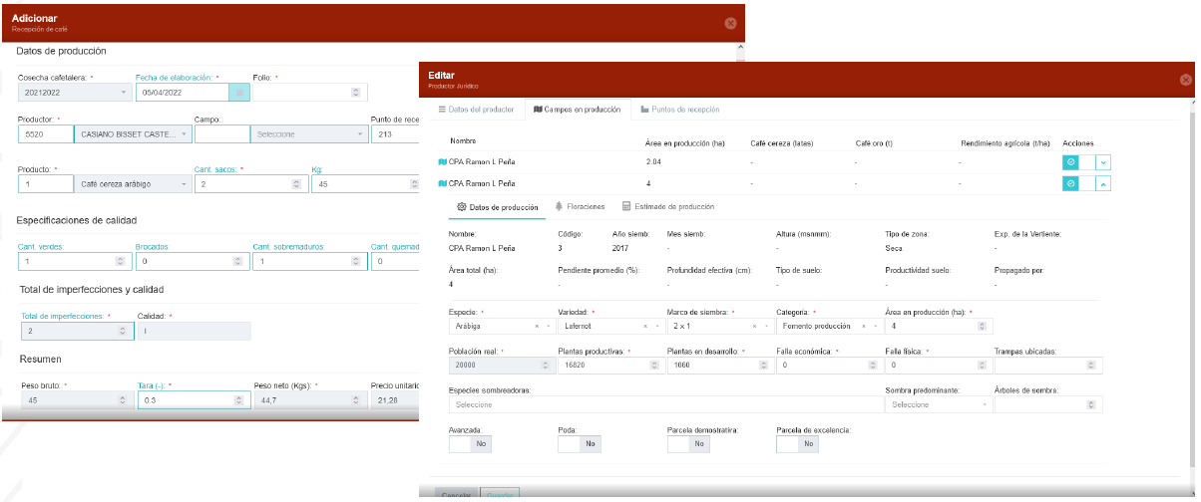Open the Estimado de producción sub-tab

pyautogui.click(x=667, y=206)
